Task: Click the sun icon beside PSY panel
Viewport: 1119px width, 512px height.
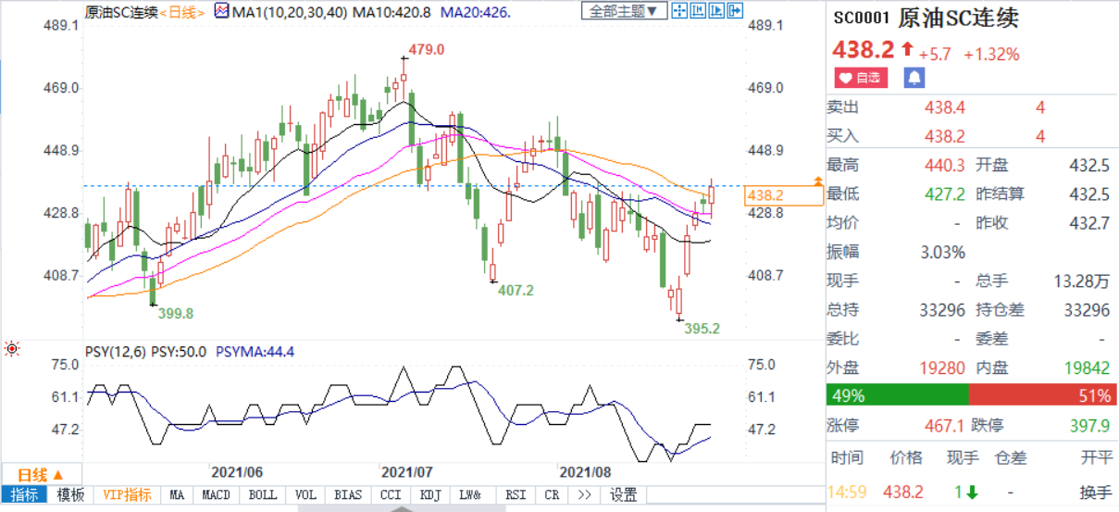Action: click(12, 349)
